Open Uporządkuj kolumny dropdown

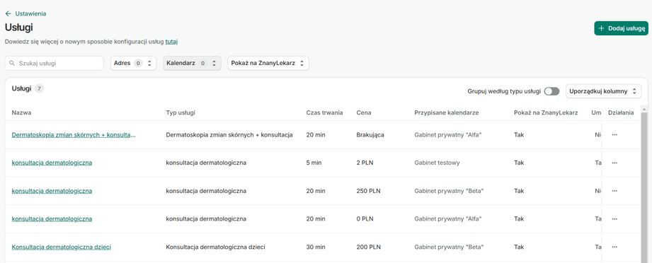[x=603, y=91]
